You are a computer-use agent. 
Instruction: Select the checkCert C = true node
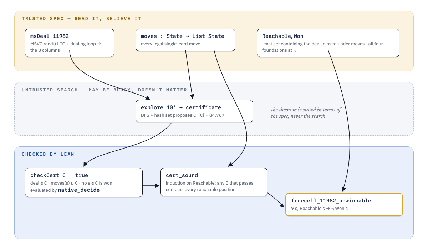pos(84,182)
